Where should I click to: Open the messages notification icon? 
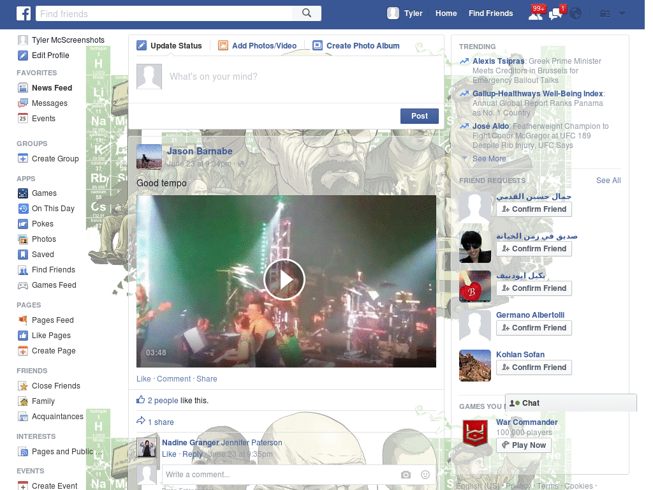click(x=556, y=13)
